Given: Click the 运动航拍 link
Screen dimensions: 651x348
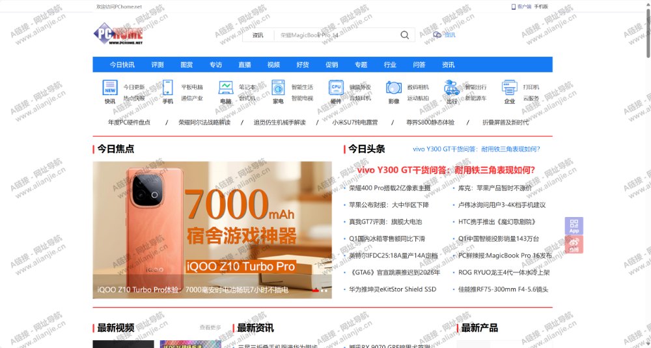Looking at the screenshot, I should (x=418, y=98).
